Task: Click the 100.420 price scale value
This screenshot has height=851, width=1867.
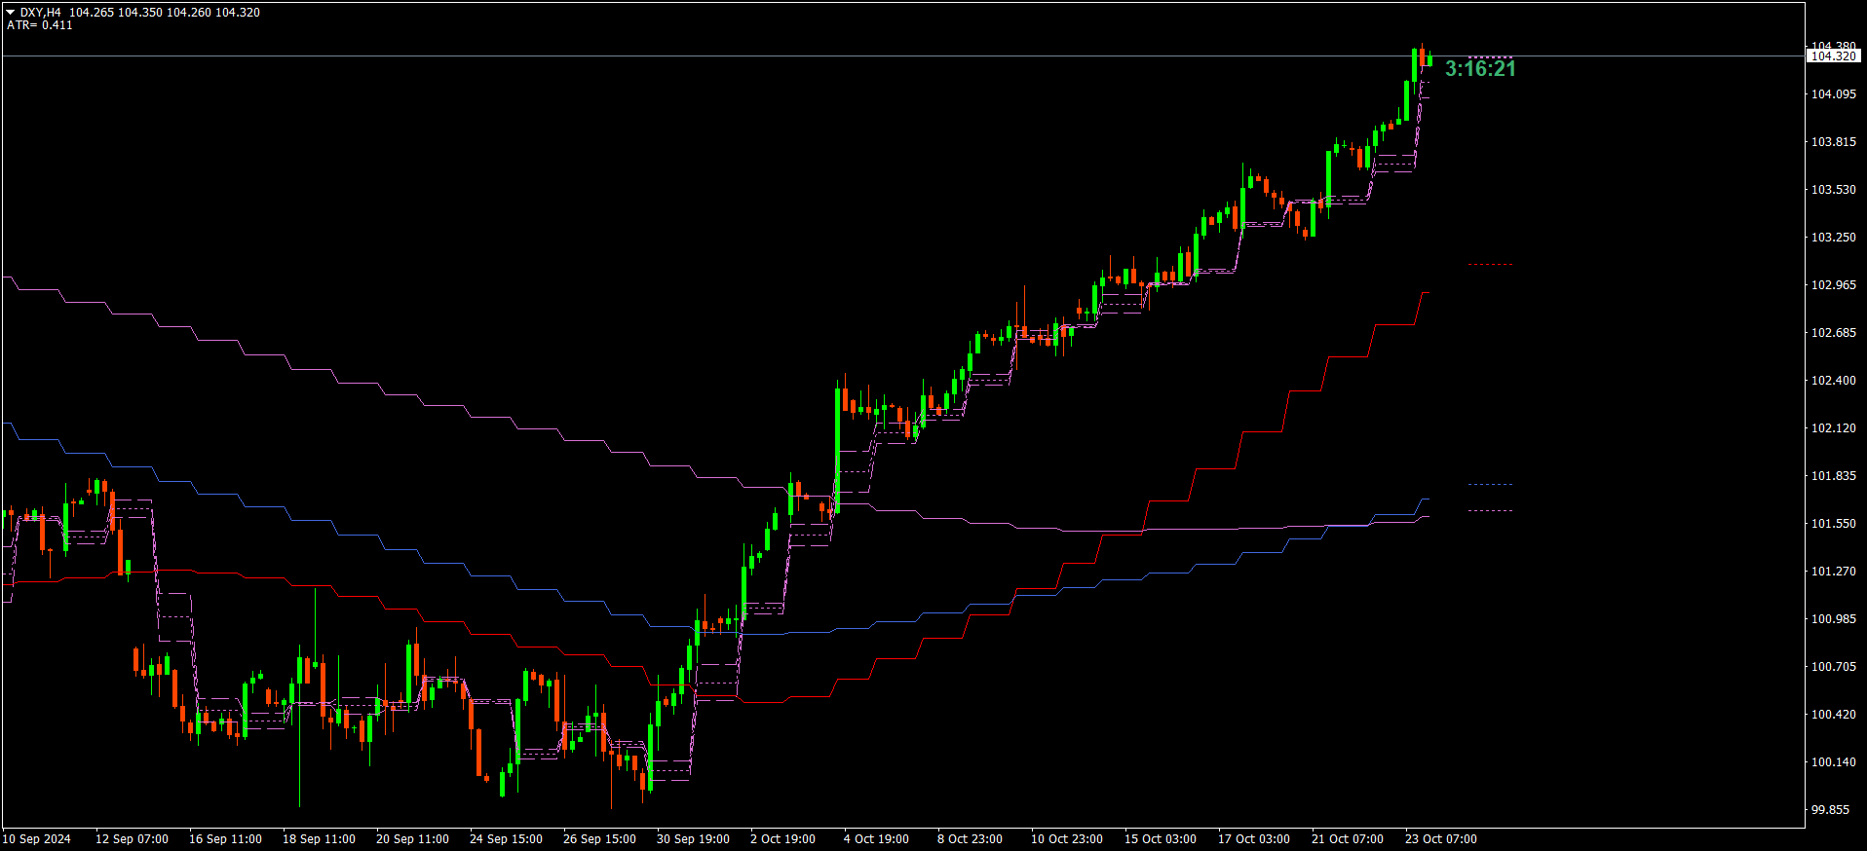Action: 1833,715
